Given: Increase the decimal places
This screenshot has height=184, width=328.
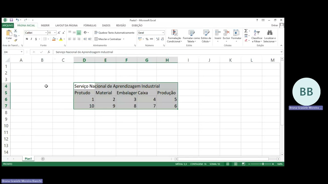Looking at the screenshot, I should tap(158, 39).
